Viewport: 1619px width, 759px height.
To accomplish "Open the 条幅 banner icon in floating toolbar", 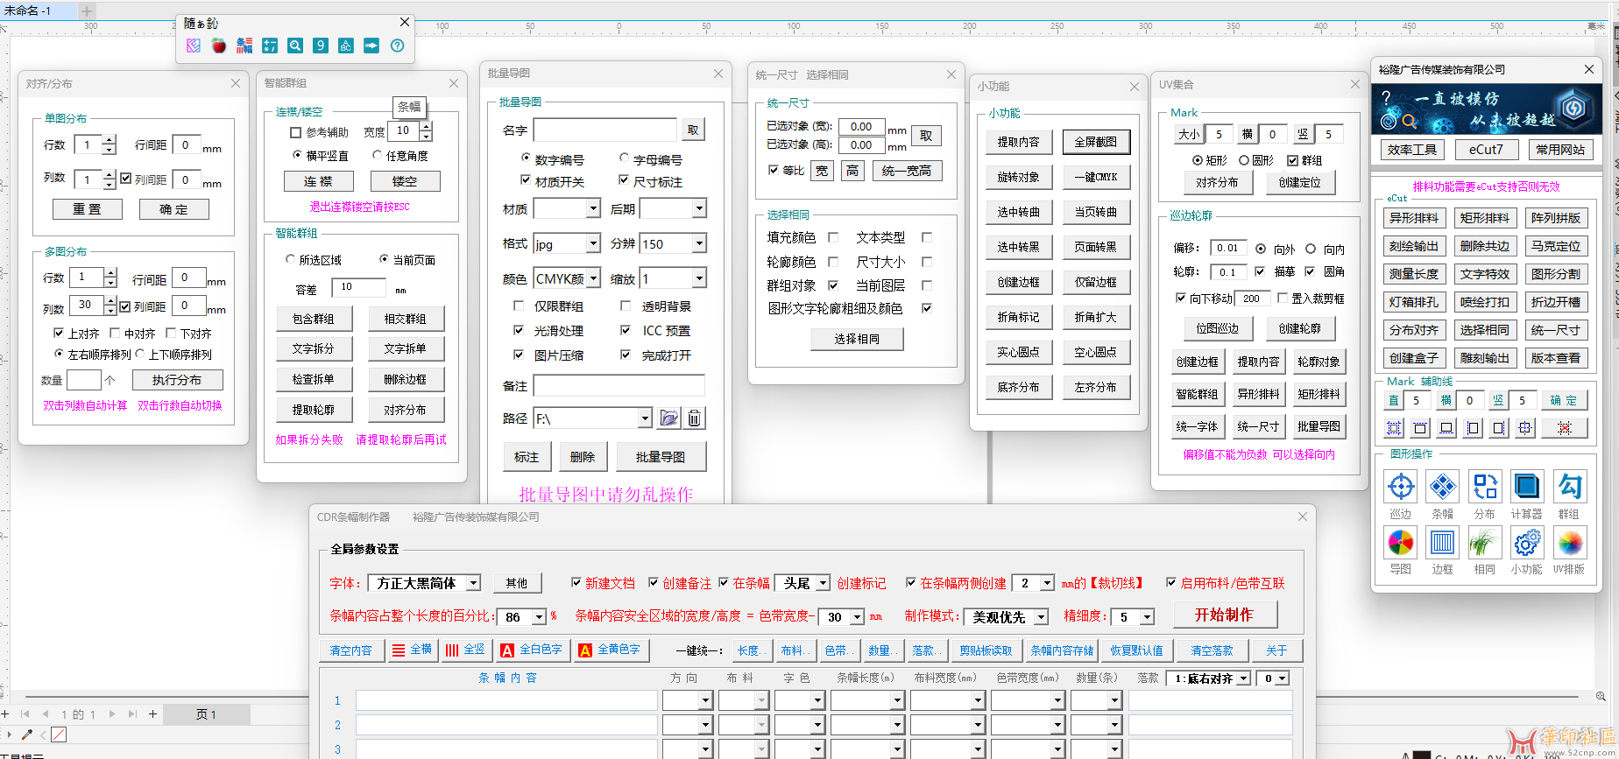I will tap(244, 46).
